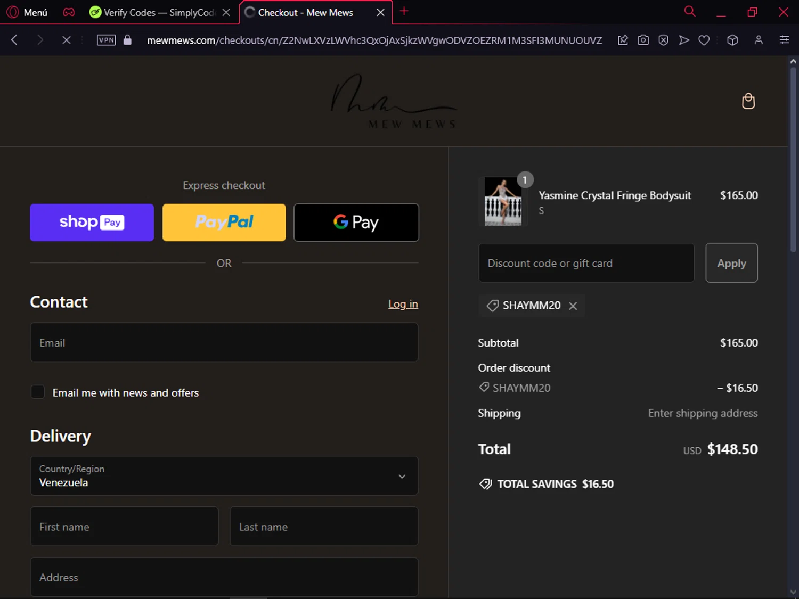The width and height of the screenshot is (799, 599).
Task: Open Easy Setup sliders icon
Action: point(784,40)
